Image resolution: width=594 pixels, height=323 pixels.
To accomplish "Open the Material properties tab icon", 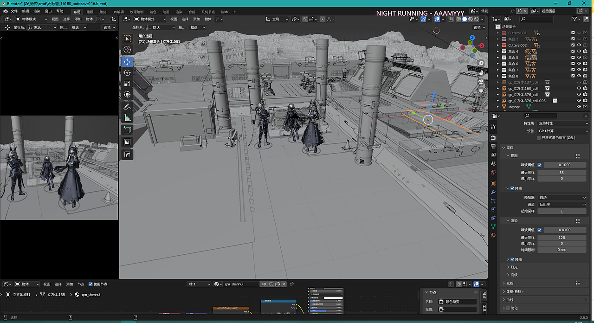I will point(493,235).
